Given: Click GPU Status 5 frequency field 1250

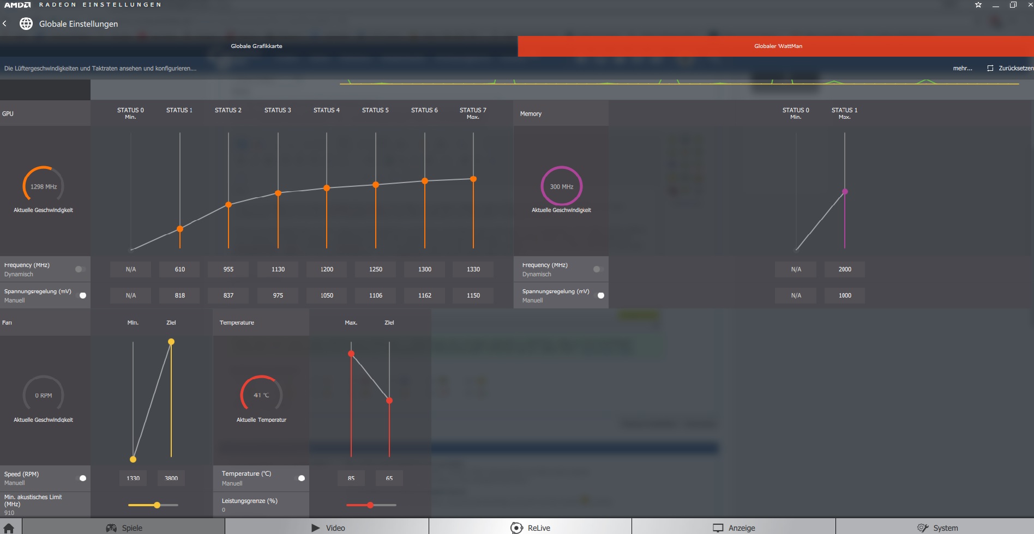Looking at the screenshot, I should [x=376, y=269].
